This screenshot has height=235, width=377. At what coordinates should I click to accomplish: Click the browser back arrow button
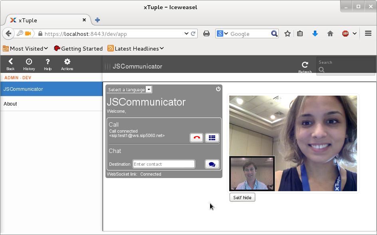8,33
